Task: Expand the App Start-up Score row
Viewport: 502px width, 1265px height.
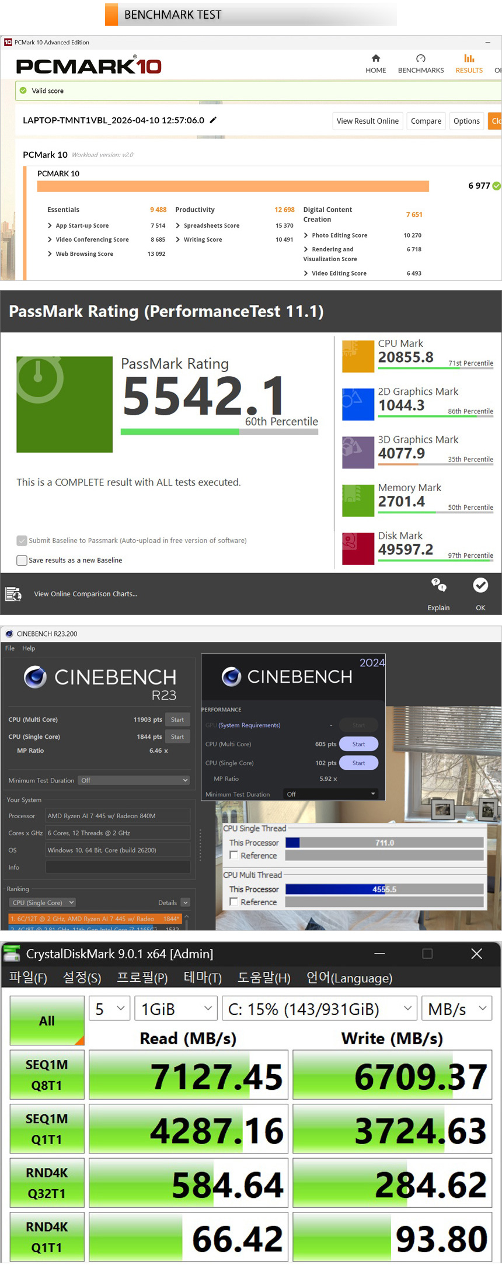Action: [x=50, y=225]
